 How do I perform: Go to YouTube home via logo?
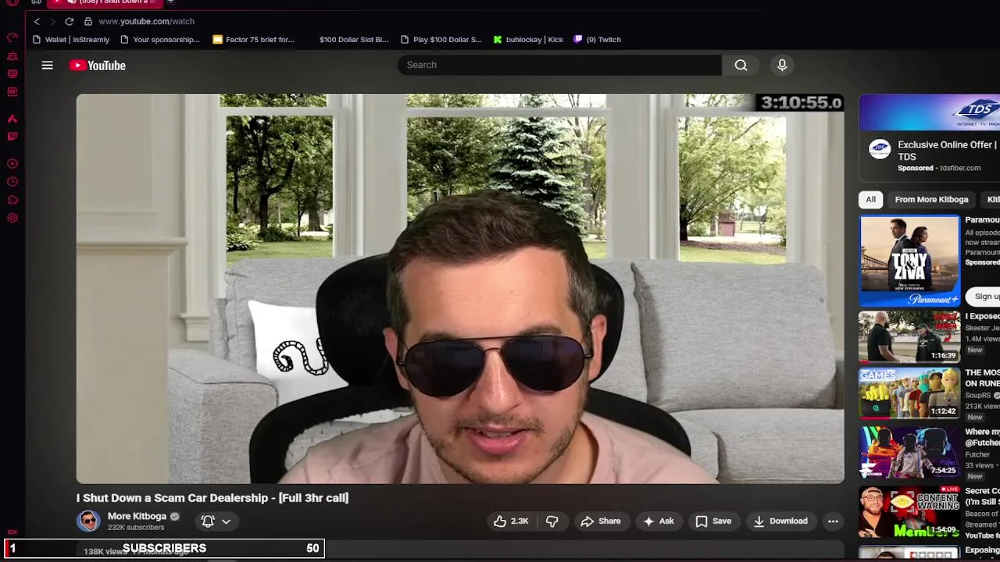coord(98,66)
